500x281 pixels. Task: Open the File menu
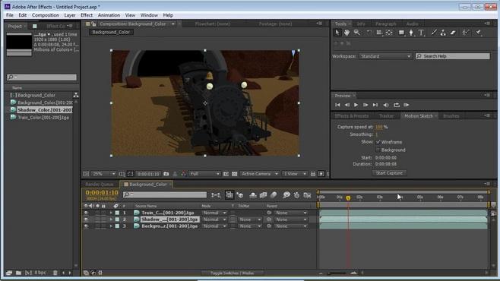pyautogui.click(x=10, y=15)
